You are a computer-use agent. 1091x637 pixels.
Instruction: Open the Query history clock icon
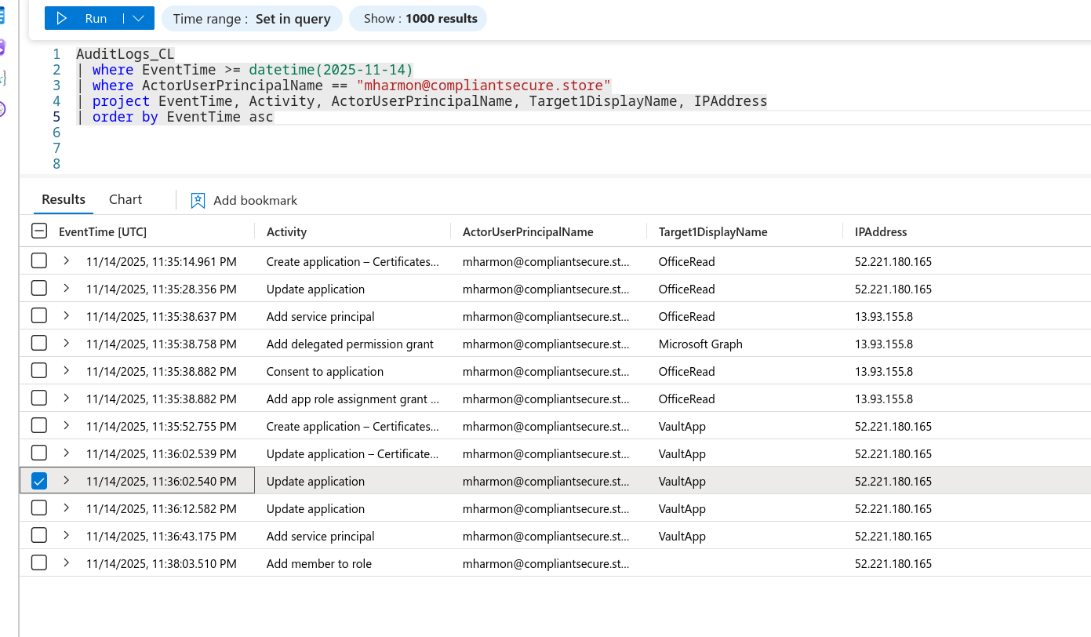[x=2, y=109]
